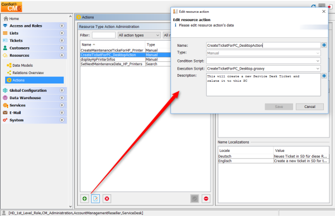Sort actions by the Name column header
The width and height of the screenshot is (335, 216).
point(113,45)
